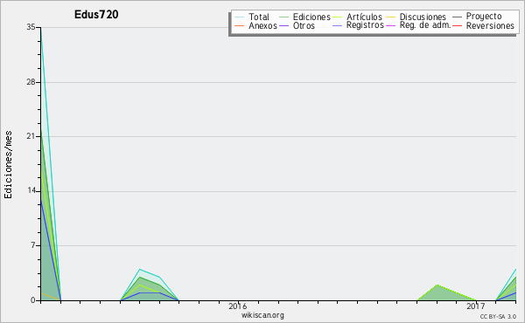Click the y-axis label 21
The image size is (525, 323).
tap(31, 136)
